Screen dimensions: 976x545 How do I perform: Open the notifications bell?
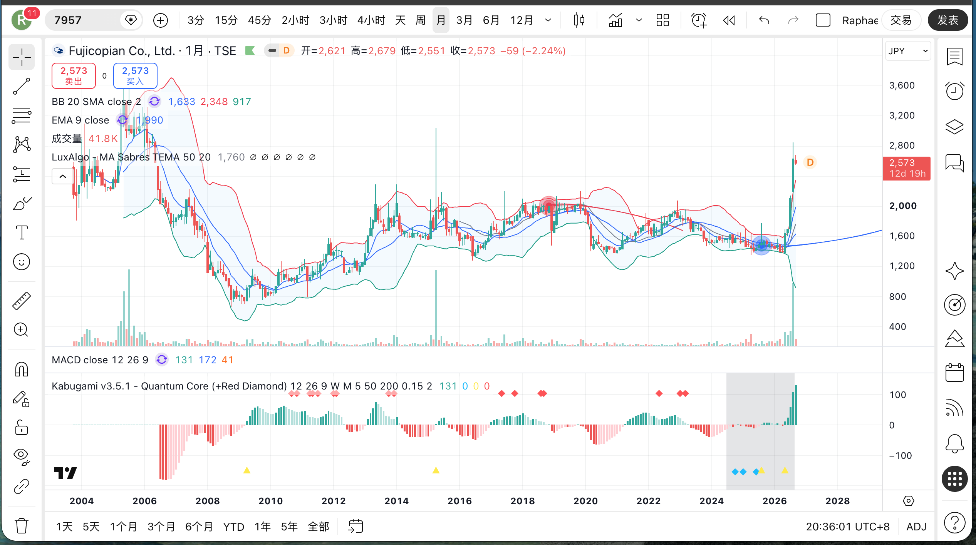pos(955,443)
